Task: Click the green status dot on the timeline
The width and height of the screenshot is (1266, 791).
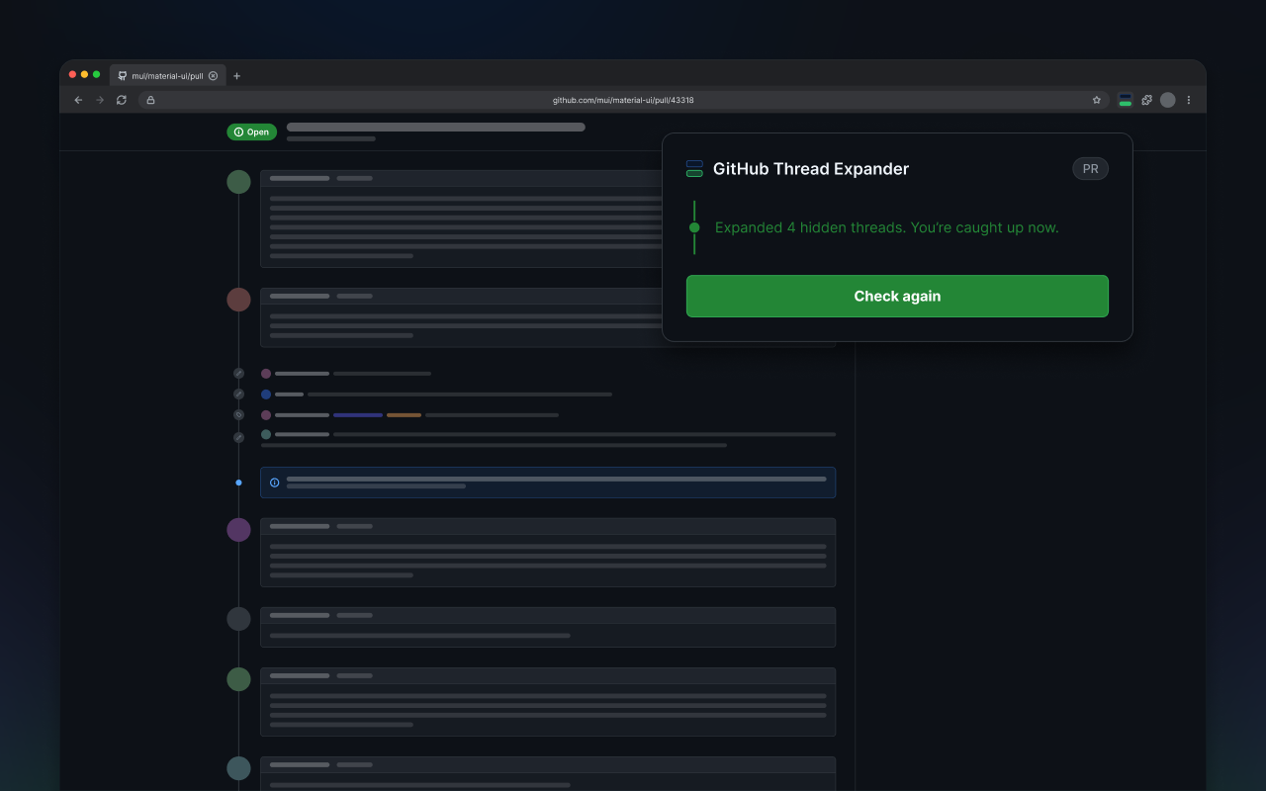Action: click(694, 227)
